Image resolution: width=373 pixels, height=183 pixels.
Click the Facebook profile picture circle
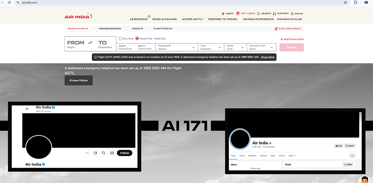pyautogui.click(x=240, y=139)
